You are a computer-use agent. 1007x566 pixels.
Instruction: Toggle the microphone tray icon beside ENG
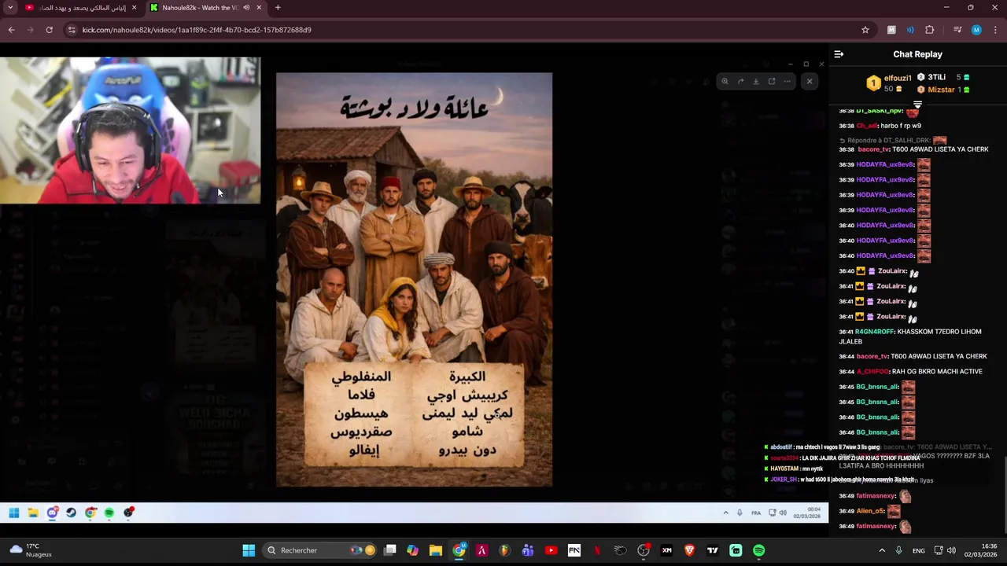(x=898, y=550)
